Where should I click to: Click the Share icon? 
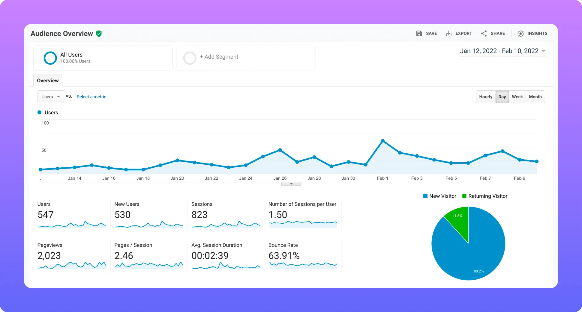484,34
